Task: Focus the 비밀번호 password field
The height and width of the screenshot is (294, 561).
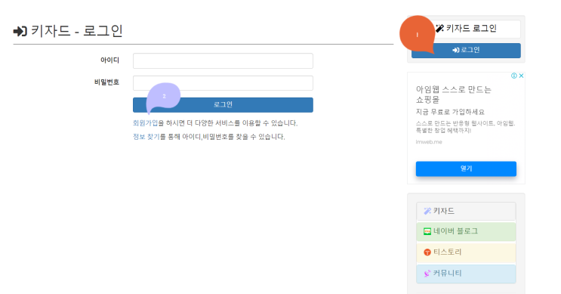Action: coord(223,83)
